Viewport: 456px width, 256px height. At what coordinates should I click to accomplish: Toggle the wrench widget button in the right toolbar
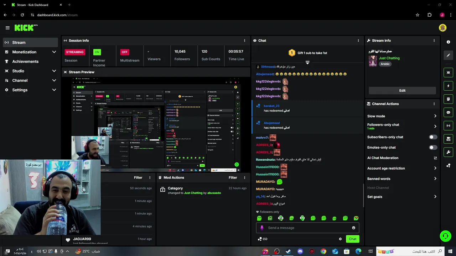(x=448, y=152)
